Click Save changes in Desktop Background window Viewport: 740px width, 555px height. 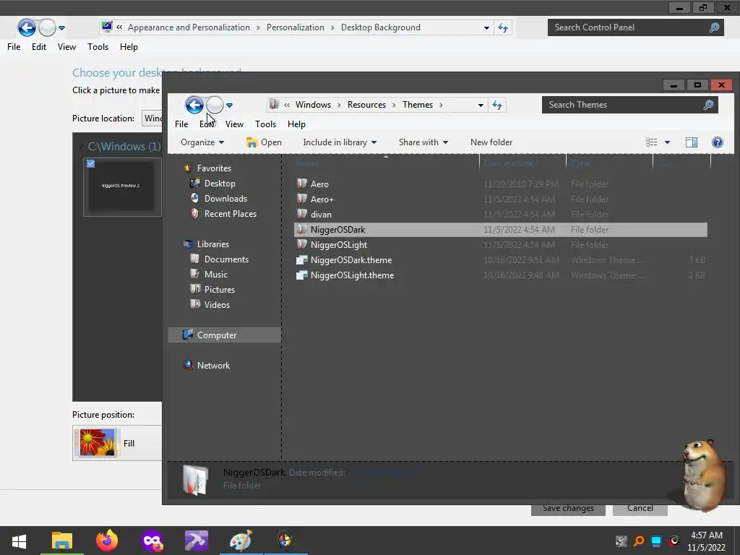(568, 508)
